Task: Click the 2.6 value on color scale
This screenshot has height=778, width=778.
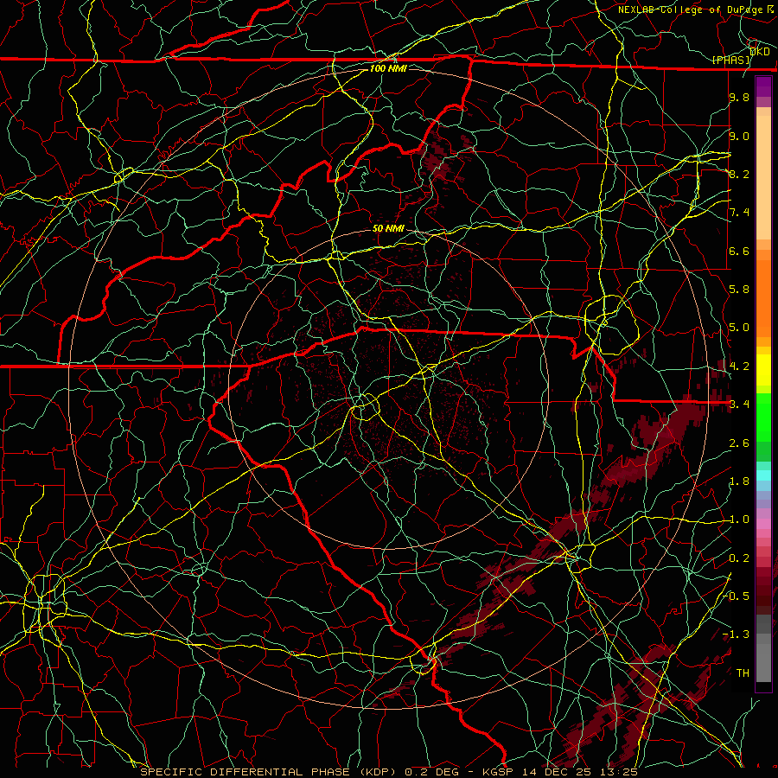Action: (739, 443)
